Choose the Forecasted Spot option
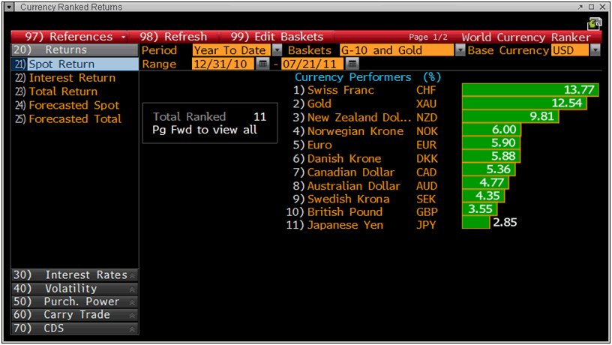Screen dimensions: 612x345 tap(73, 105)
